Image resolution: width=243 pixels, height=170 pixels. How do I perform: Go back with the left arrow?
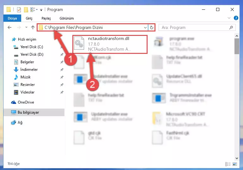[9, 27]
